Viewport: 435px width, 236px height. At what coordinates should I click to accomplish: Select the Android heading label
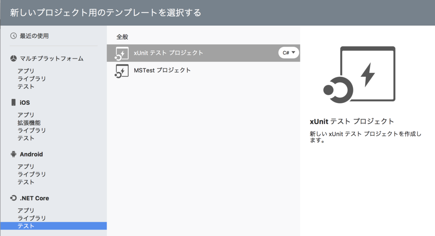[x=31, y=154]
